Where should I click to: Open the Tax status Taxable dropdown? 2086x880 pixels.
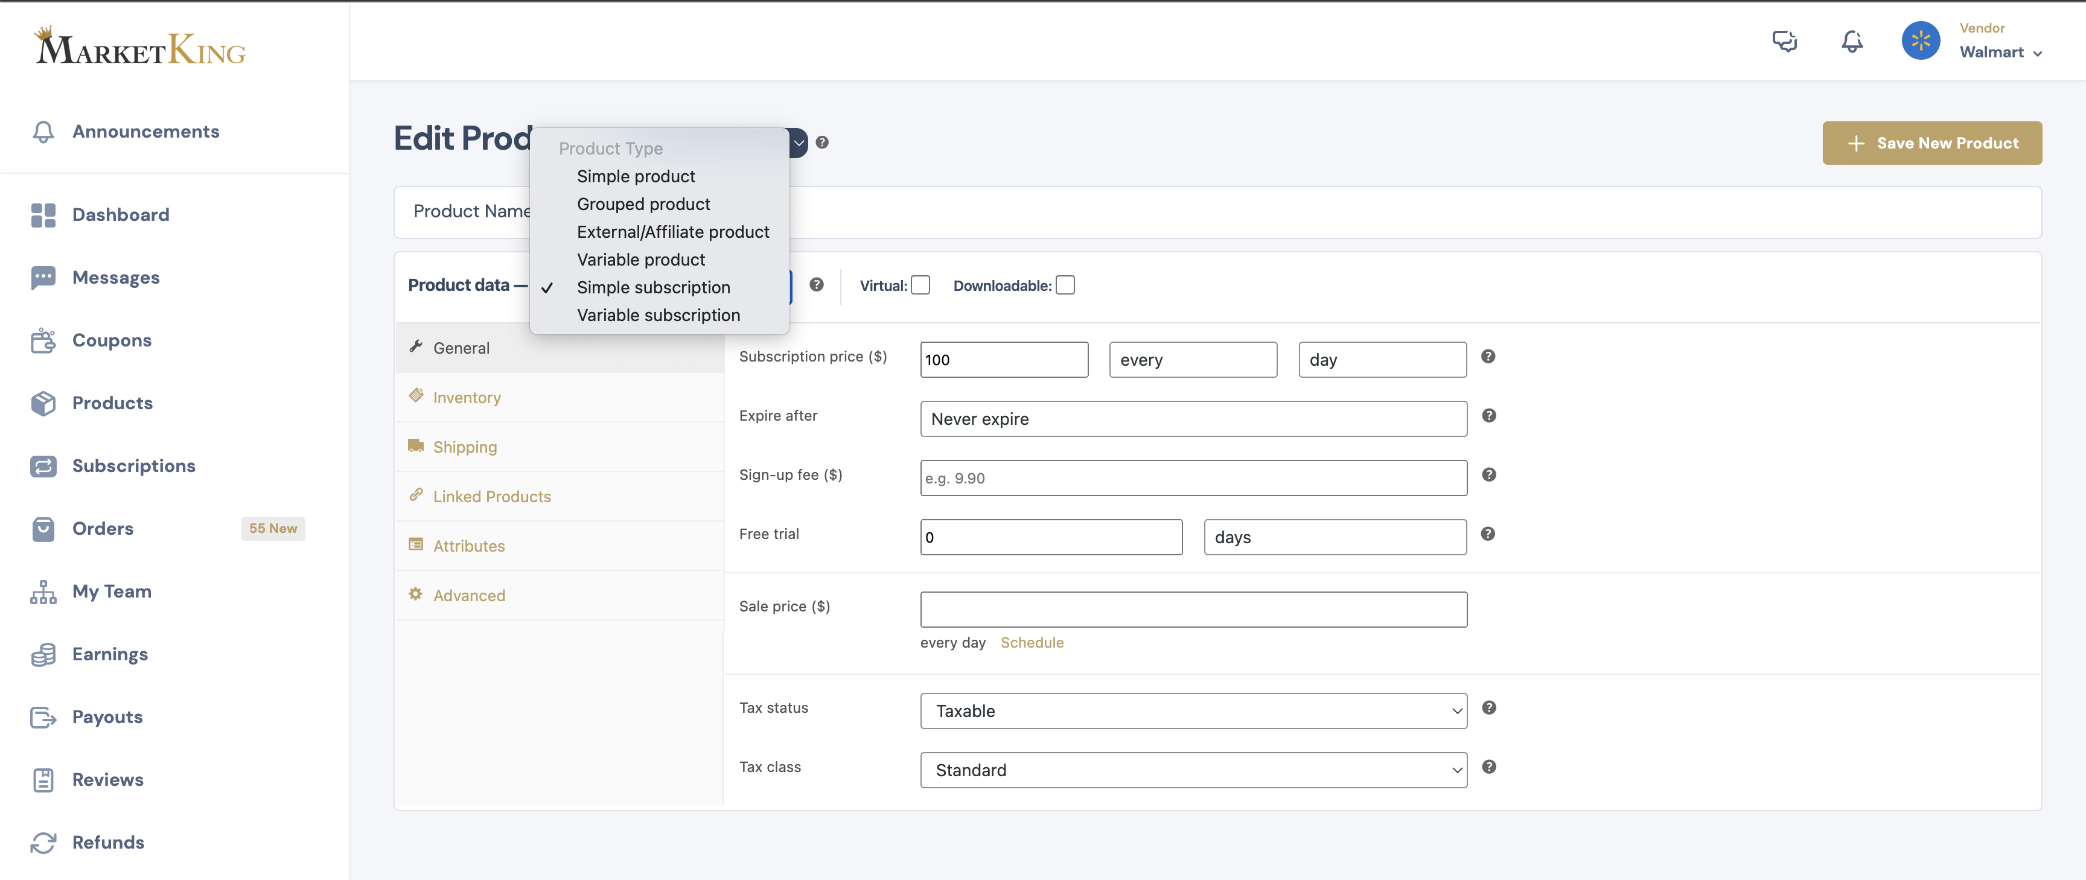point(1193,711)
